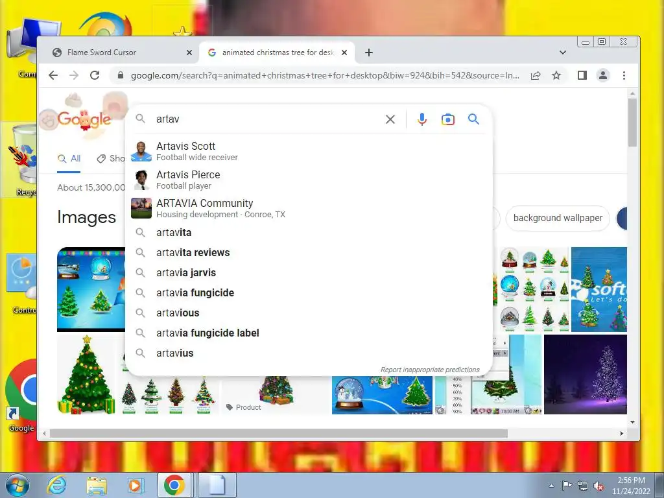Click the scroll-right arrow of horizontal scrollbar

click(x=622, y=433)
